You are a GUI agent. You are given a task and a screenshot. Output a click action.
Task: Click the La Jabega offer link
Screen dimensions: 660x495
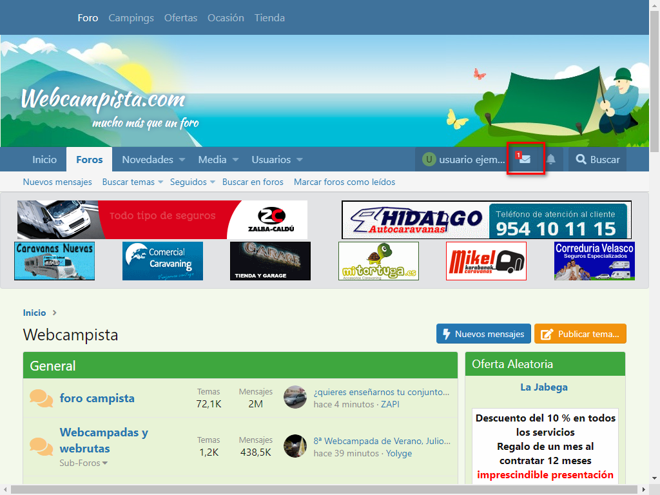pyautogui.click(x=544, y=387)
